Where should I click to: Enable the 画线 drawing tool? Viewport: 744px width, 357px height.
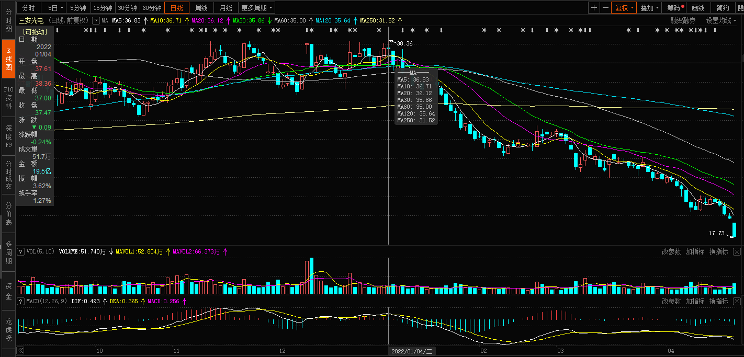click(x=698, y=8)
